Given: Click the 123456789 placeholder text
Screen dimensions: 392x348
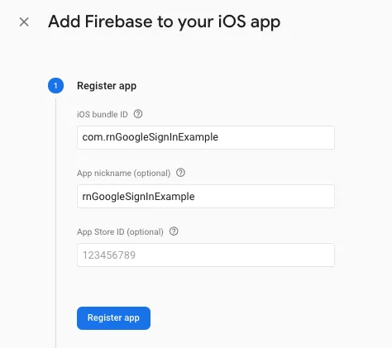Looking at the screenshot, I should pos(109,255).
